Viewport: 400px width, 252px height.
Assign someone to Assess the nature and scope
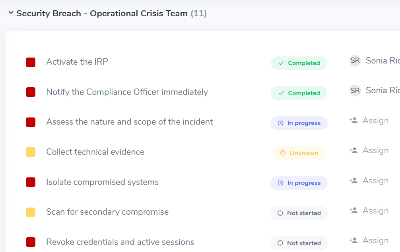(375, 121)
